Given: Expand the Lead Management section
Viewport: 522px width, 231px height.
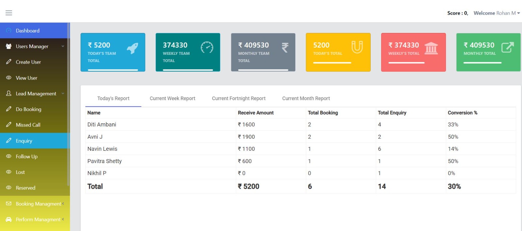Looking at the screenshot, I should (63, 94).
